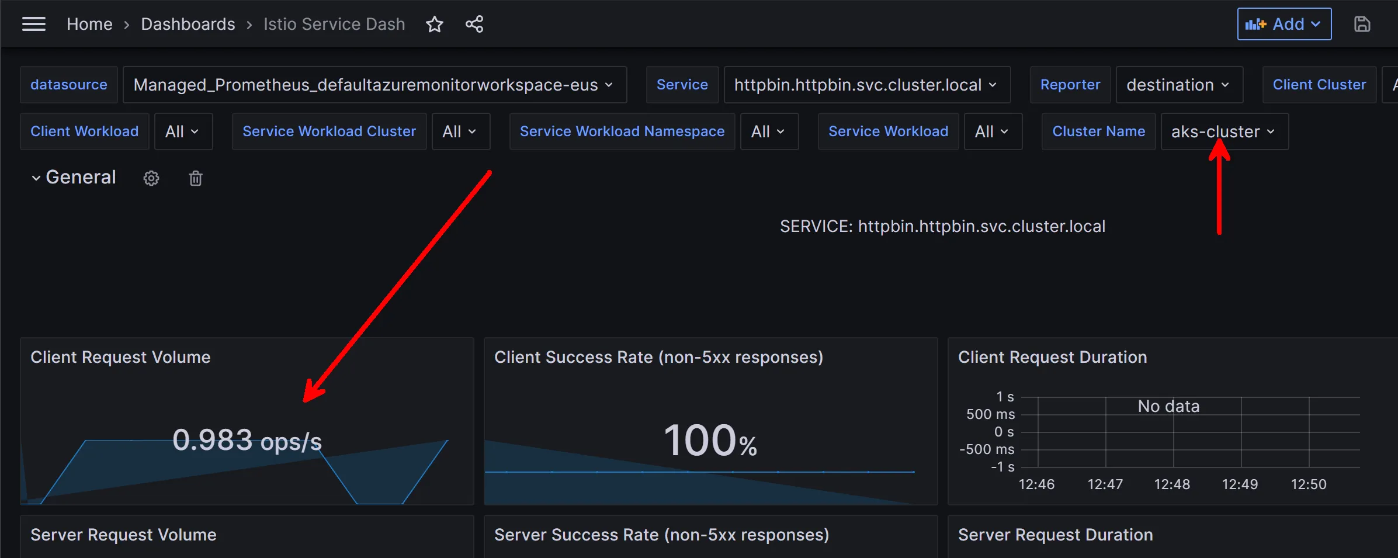The height and width of the screenshot is (558, 1398).
Task: Open General row settings gear
Action: 151,178
